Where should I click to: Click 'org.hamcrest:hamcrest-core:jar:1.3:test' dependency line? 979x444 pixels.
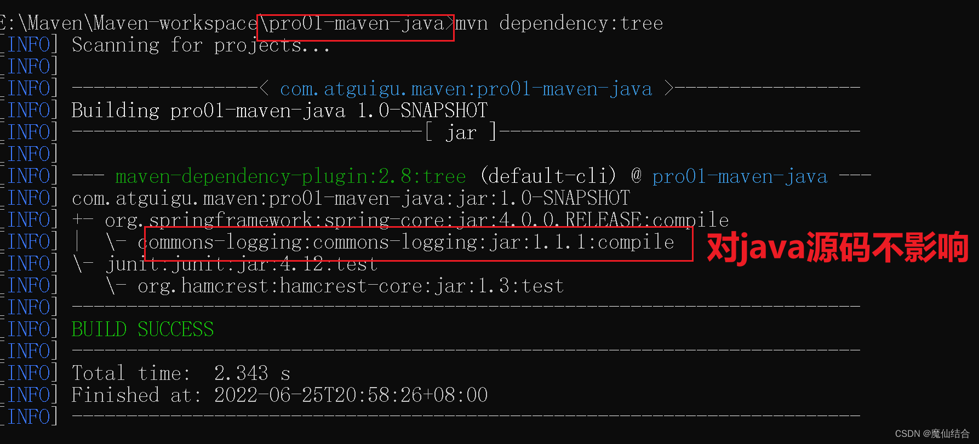[351, 286]
